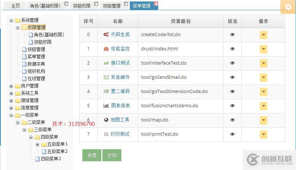Open the action dropdown for tool/goSendEmail.do row

263,77
